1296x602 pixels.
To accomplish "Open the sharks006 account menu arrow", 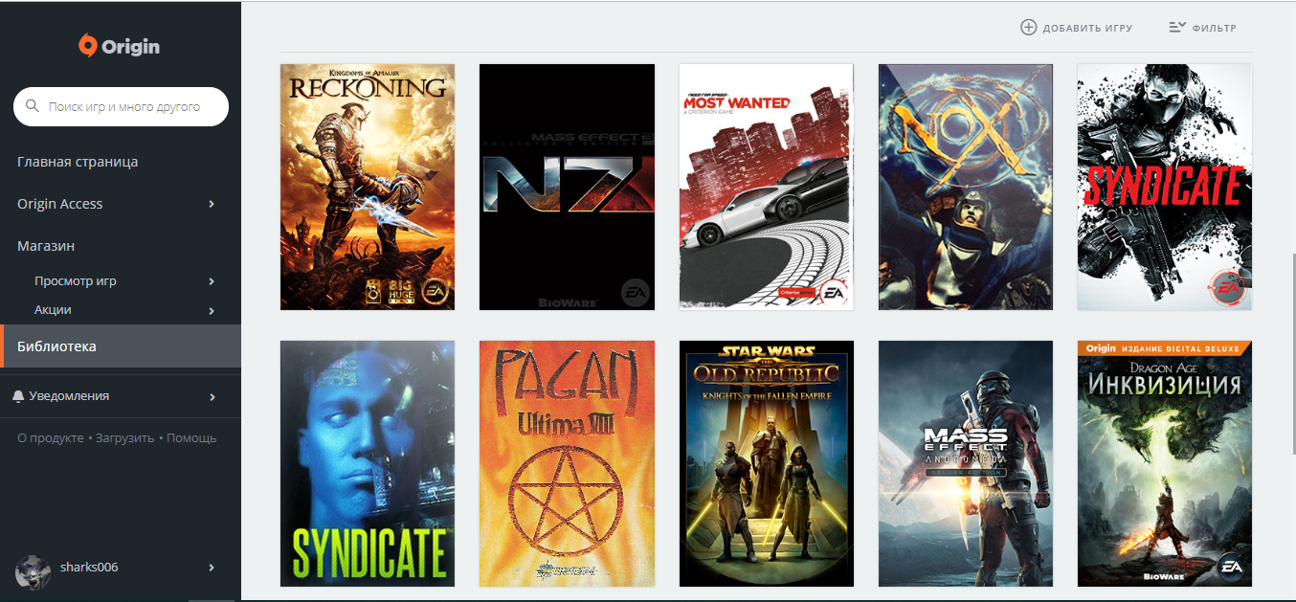I will click(212, 568).
